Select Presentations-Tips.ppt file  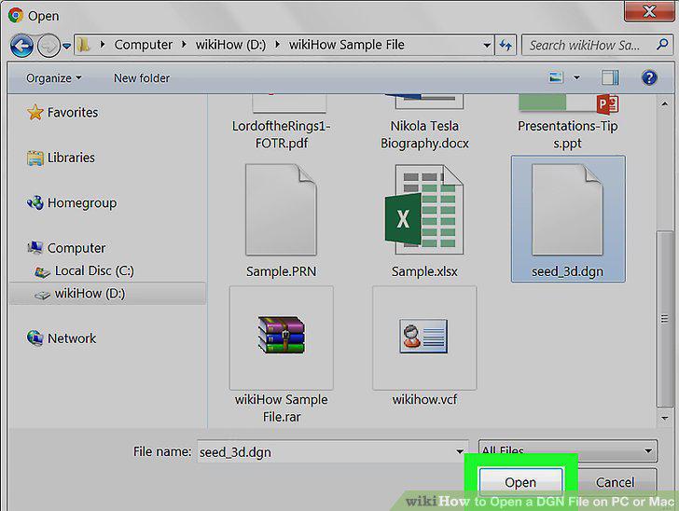click(568, 123)
